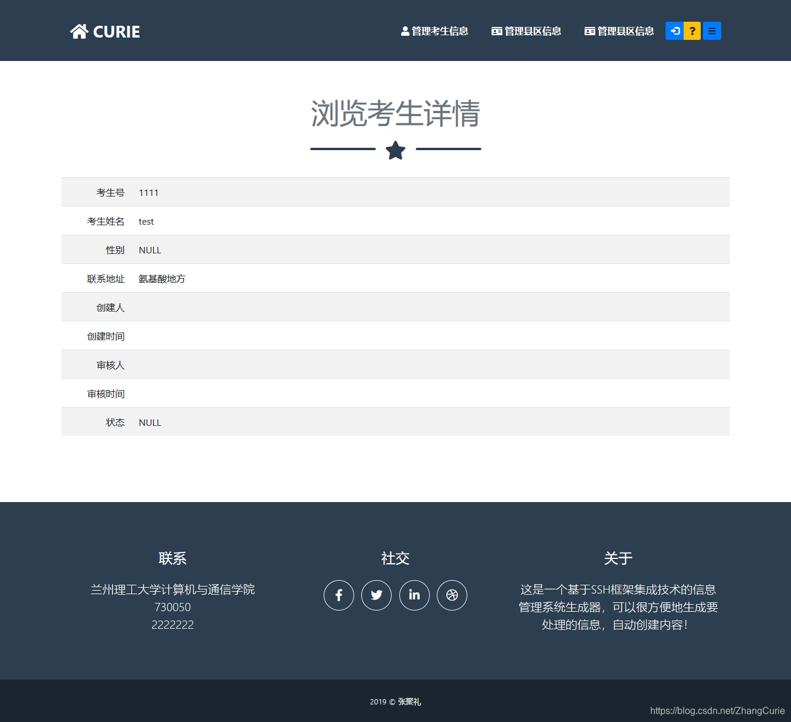The image size is (791, 722).
Task: Click the 性别 NULL value
Action: tap(150, 250)
